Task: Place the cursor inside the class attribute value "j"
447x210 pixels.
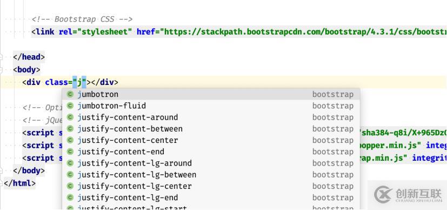Action: click(79, 82)
